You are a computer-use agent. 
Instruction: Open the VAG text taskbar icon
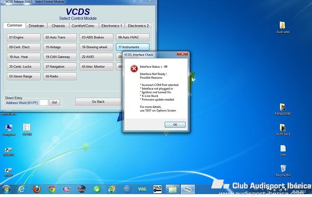(142, 189)
